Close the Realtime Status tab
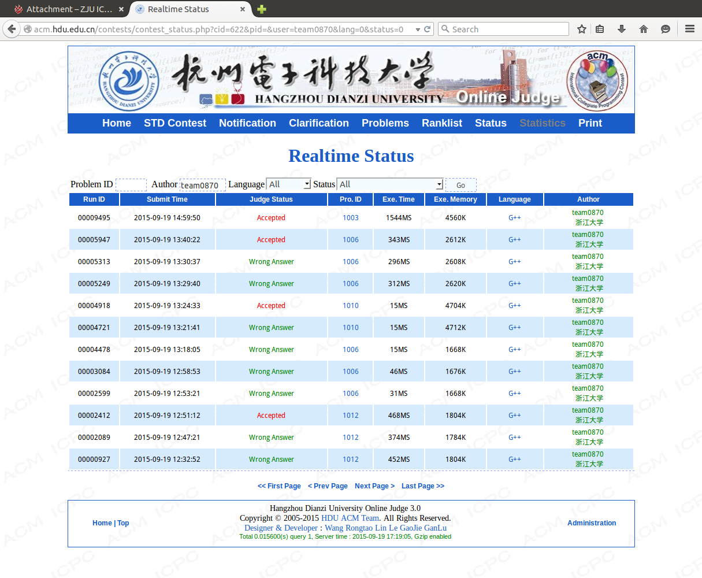 [x=243, y=9]
